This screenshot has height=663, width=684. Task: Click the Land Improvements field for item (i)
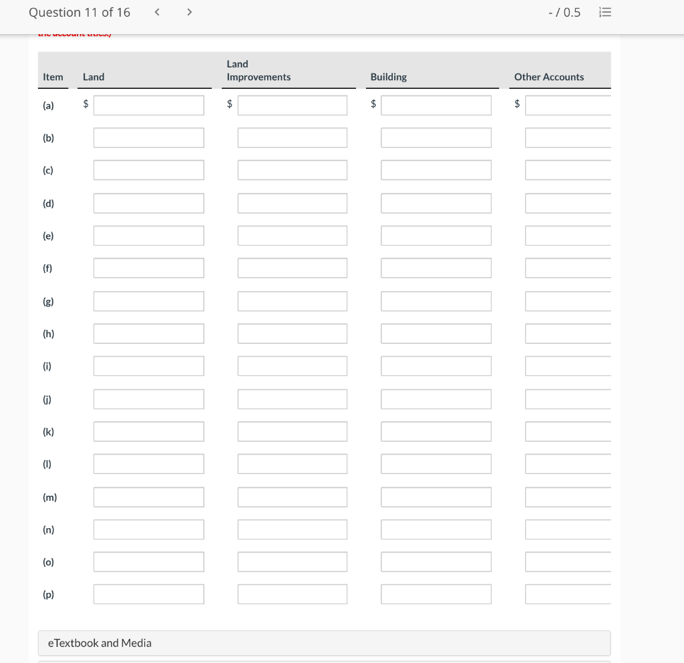293,366
